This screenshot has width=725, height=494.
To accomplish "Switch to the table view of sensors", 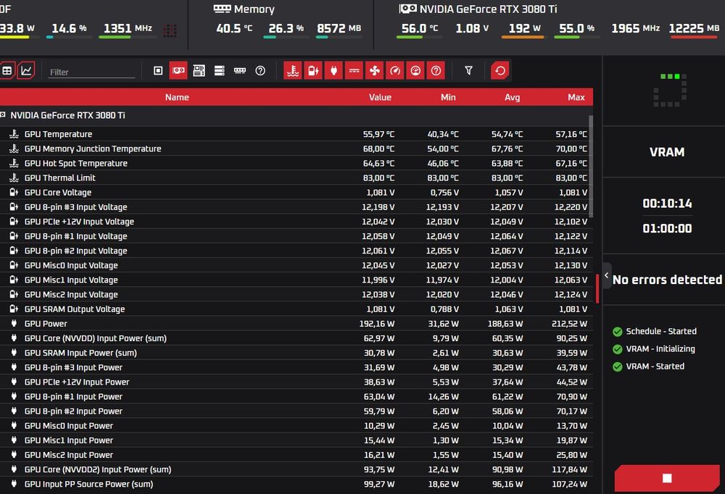I will [x=7, y=71].
